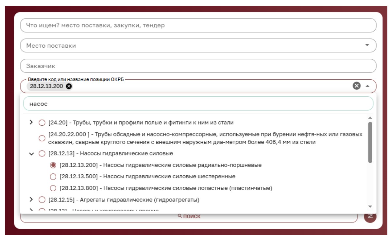Collapse the OKRB dropdown arrow

[x=367, y=86]
